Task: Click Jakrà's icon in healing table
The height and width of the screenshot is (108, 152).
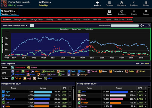Action: pos(79,92)
